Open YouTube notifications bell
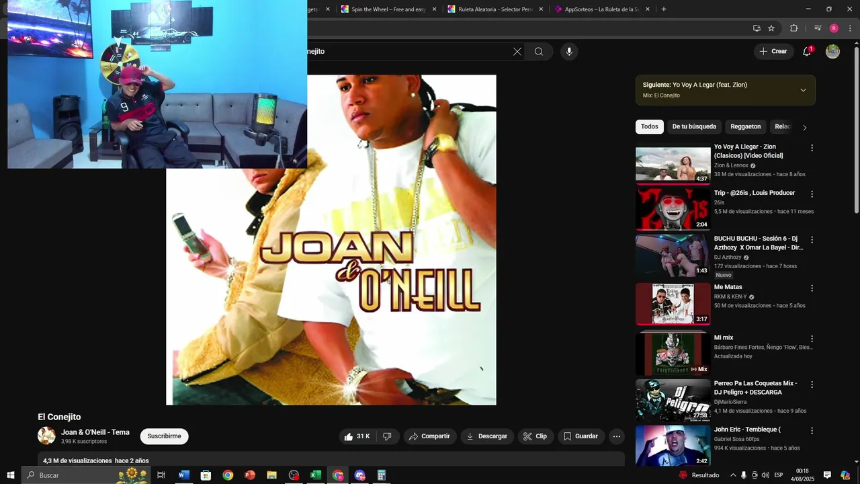This screenshot has height=484, width=860. pos(807,51)
